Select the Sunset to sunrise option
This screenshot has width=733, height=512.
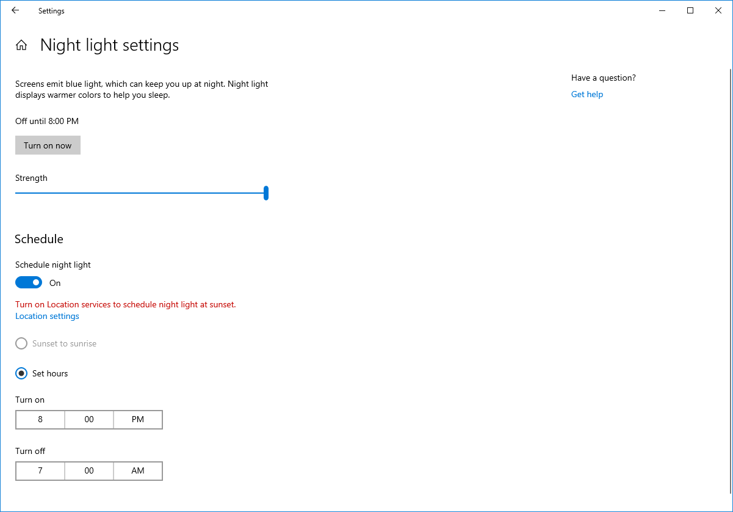pos(21,343)
